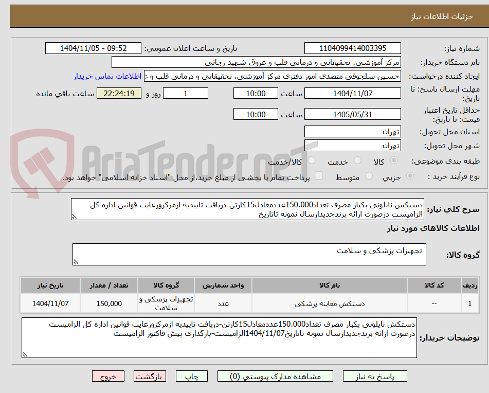Click the 'واحد شمارش' column header
The width and height of the screenshot is (489, 393).
(x=223, y=285)
